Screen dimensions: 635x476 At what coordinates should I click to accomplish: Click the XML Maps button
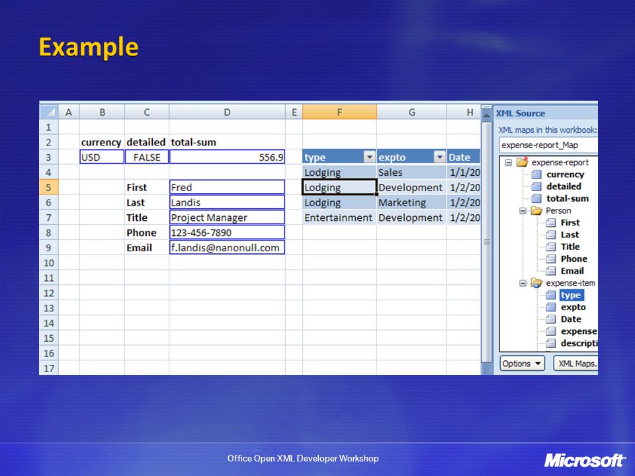[576, 364]
